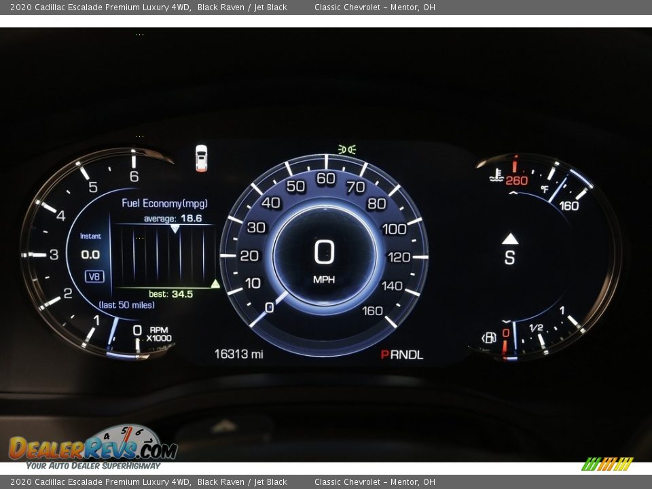The image size is (652, 489).
Task: Click the "120" on the speedometer
Action: (399, 257)
